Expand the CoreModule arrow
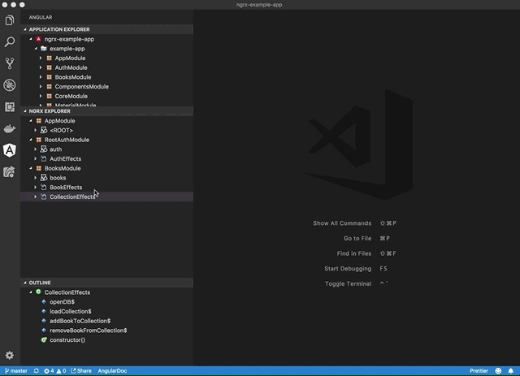Image resolution: width=520 pixels, height=376 pixels. (41, 96)
